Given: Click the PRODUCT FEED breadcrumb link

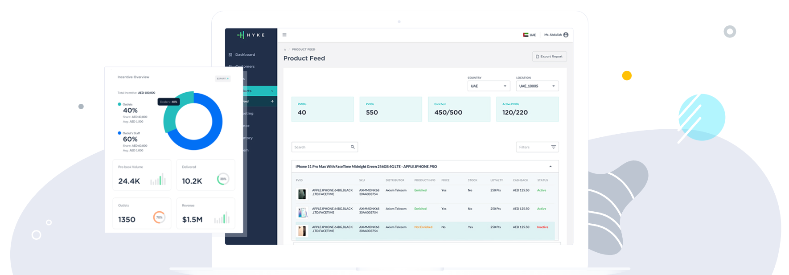Looking at the screenshot, I should pos(304,49).
